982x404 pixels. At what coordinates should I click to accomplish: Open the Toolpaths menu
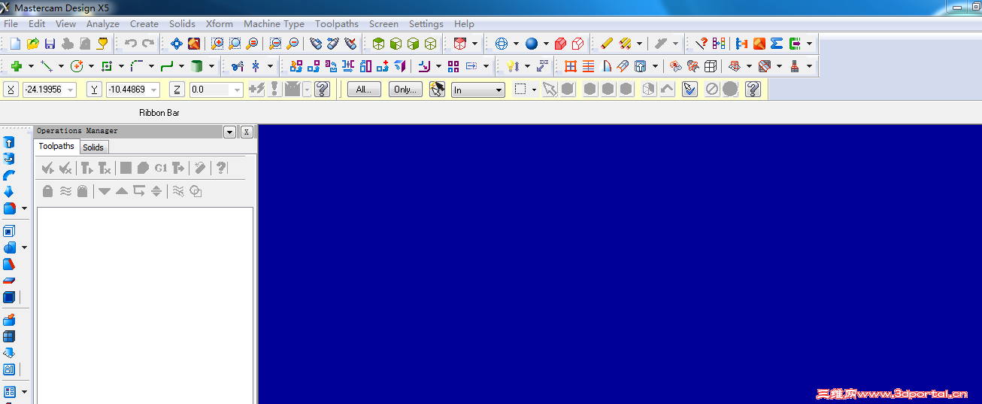click(x=337, y=24)
